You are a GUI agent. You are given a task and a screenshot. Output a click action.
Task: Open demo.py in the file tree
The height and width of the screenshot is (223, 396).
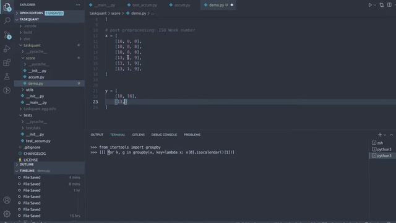[x=49, y=84]
